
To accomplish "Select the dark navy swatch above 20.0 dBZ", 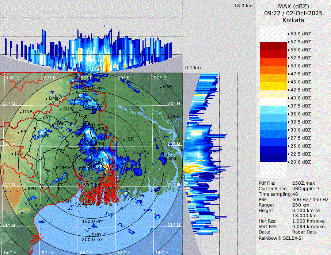I will click(274, 158).
